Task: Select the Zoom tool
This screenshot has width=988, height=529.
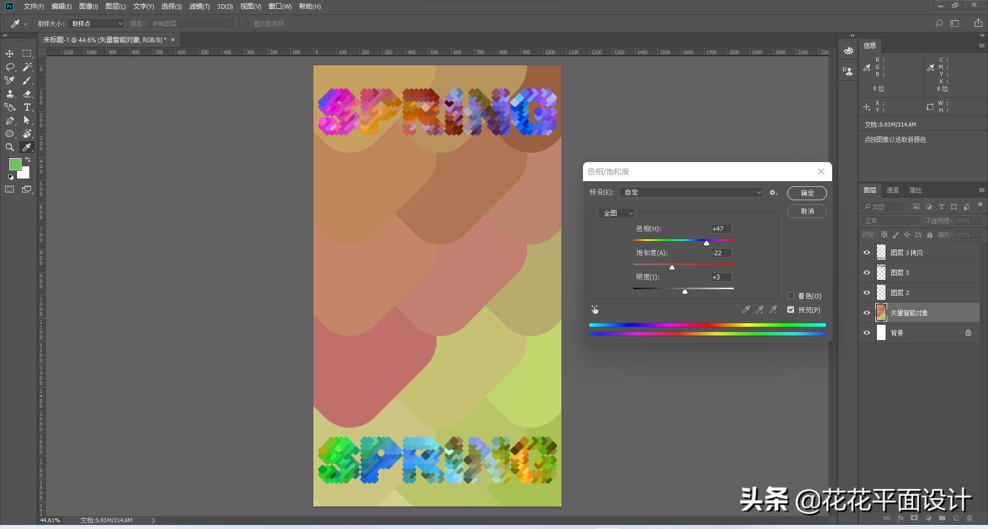Action: (10, 148)
